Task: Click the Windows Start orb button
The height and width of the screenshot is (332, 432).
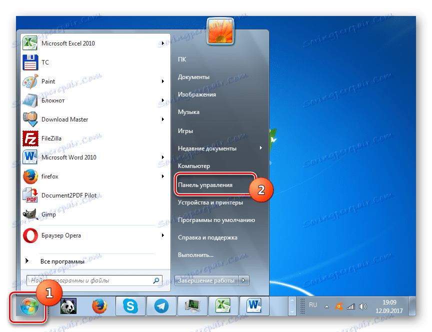Action: click(29, 306)
